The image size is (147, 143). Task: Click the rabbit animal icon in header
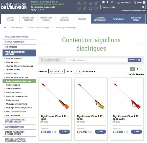91,8
